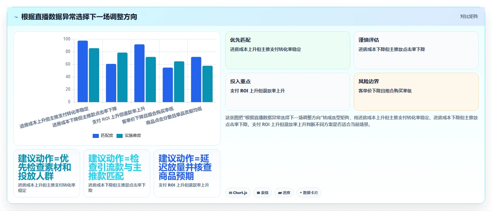Click the 实施难度 teal legend swatch
The height and width of the screenshot is (211, 492).
[120, 136]
